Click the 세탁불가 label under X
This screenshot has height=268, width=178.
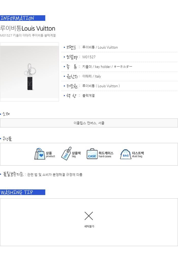(89, 226)
